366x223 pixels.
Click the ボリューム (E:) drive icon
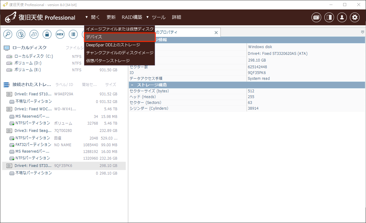coord(9,70)
